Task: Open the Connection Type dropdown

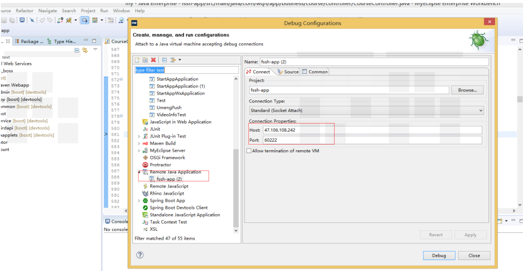Action: pyautogui.click(x=366, y=110)
